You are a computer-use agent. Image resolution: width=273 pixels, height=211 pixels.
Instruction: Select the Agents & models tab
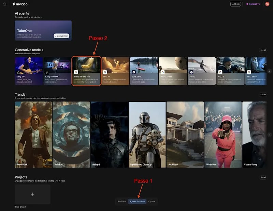(x=137, y=201)
